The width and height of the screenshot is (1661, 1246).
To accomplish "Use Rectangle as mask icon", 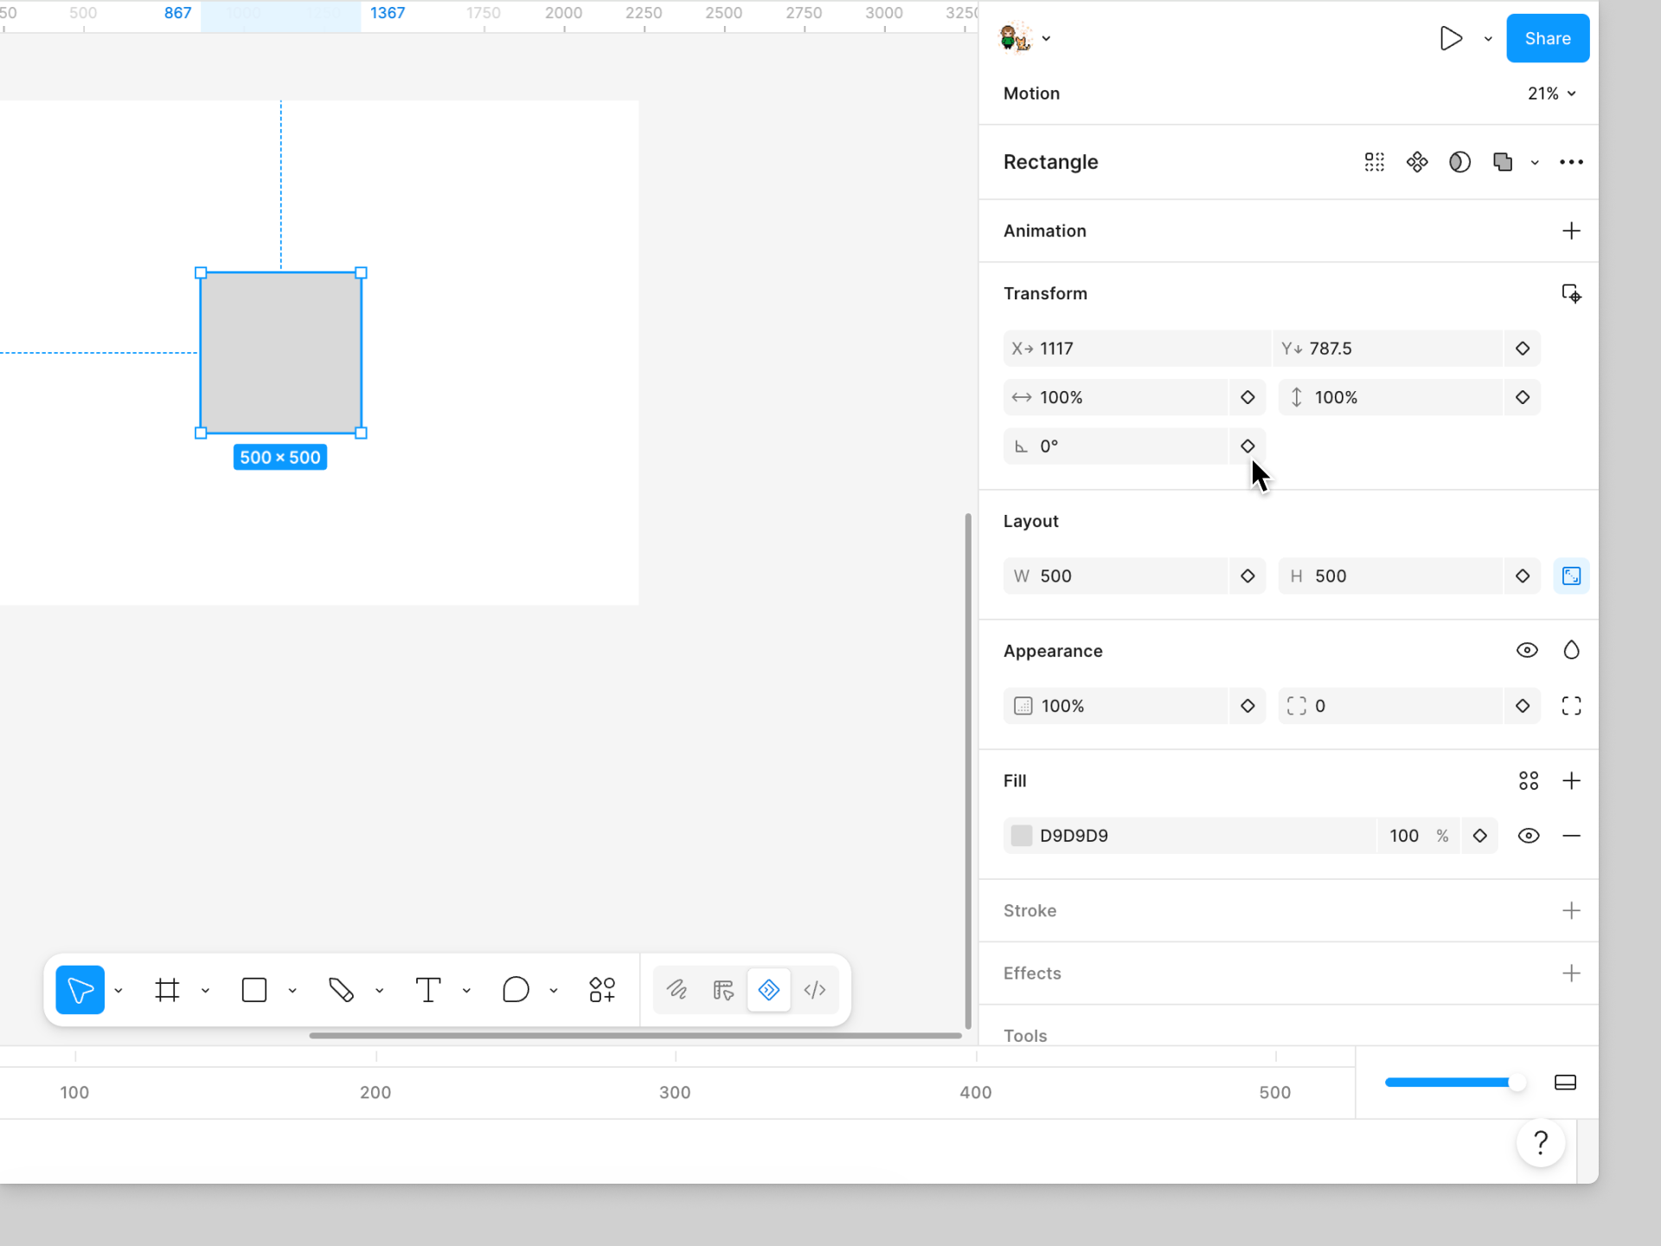I will 1459,162.
